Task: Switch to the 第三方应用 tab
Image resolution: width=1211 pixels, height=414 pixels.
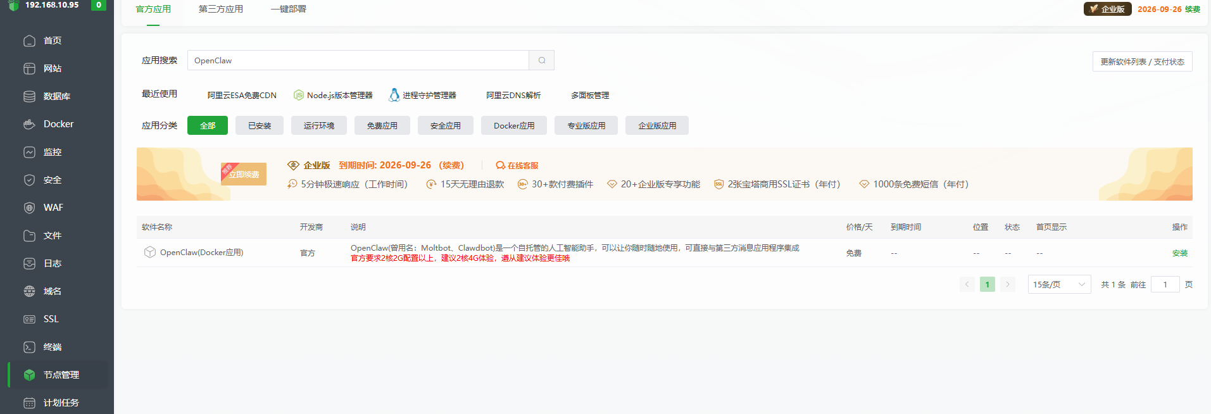Action: click(x=220, y=9)
